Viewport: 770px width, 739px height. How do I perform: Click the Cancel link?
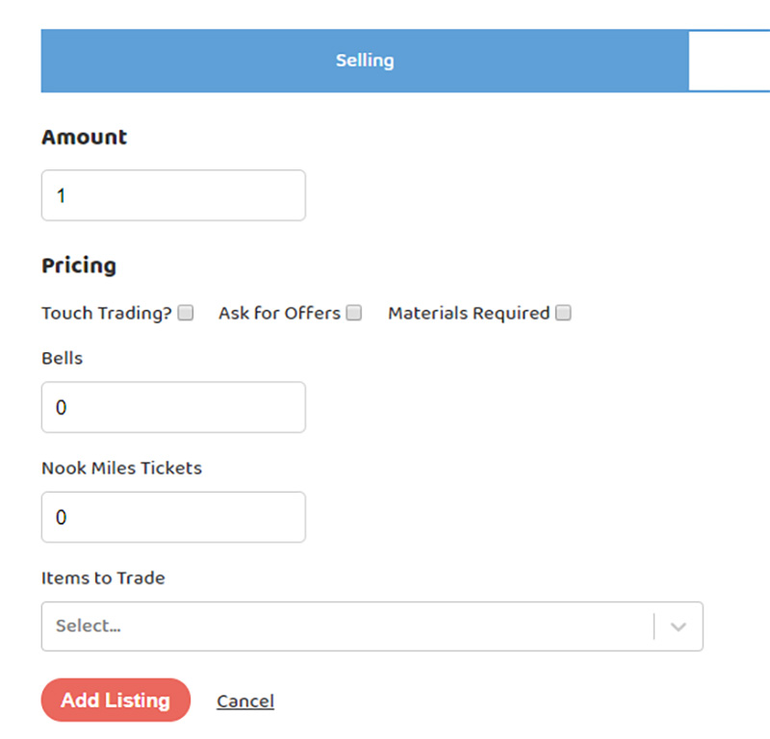click(245, 701)
